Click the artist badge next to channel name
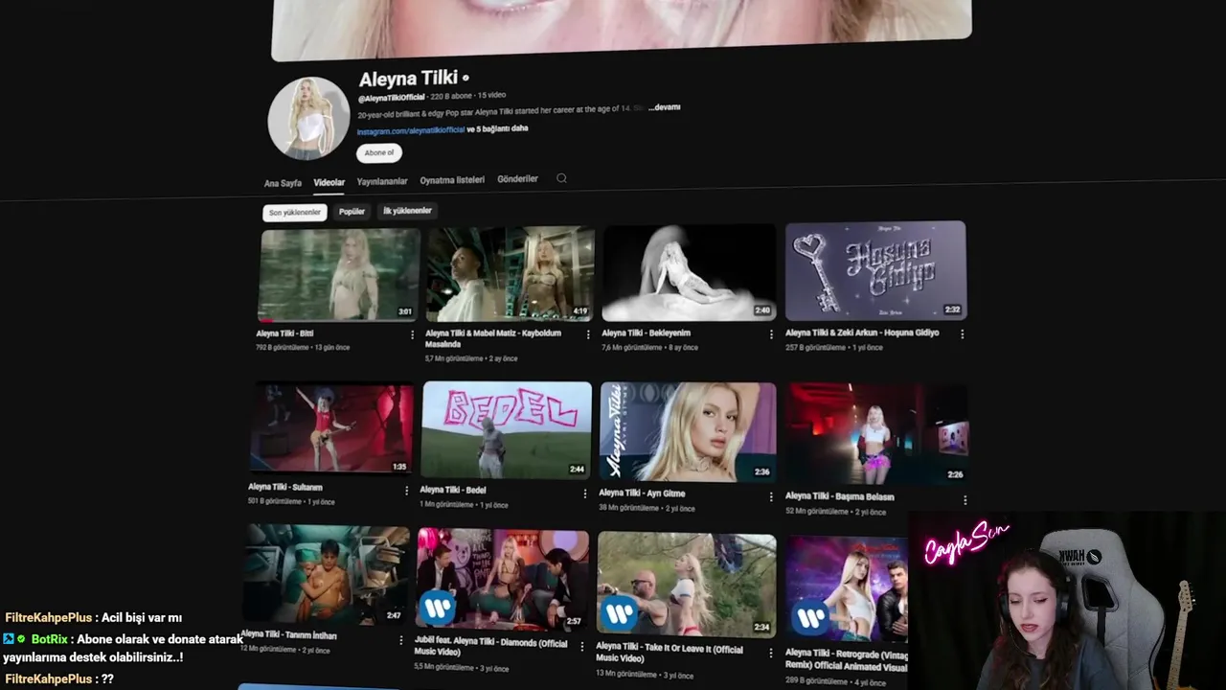The image size is (1226, 690). (x=465, y=78)
